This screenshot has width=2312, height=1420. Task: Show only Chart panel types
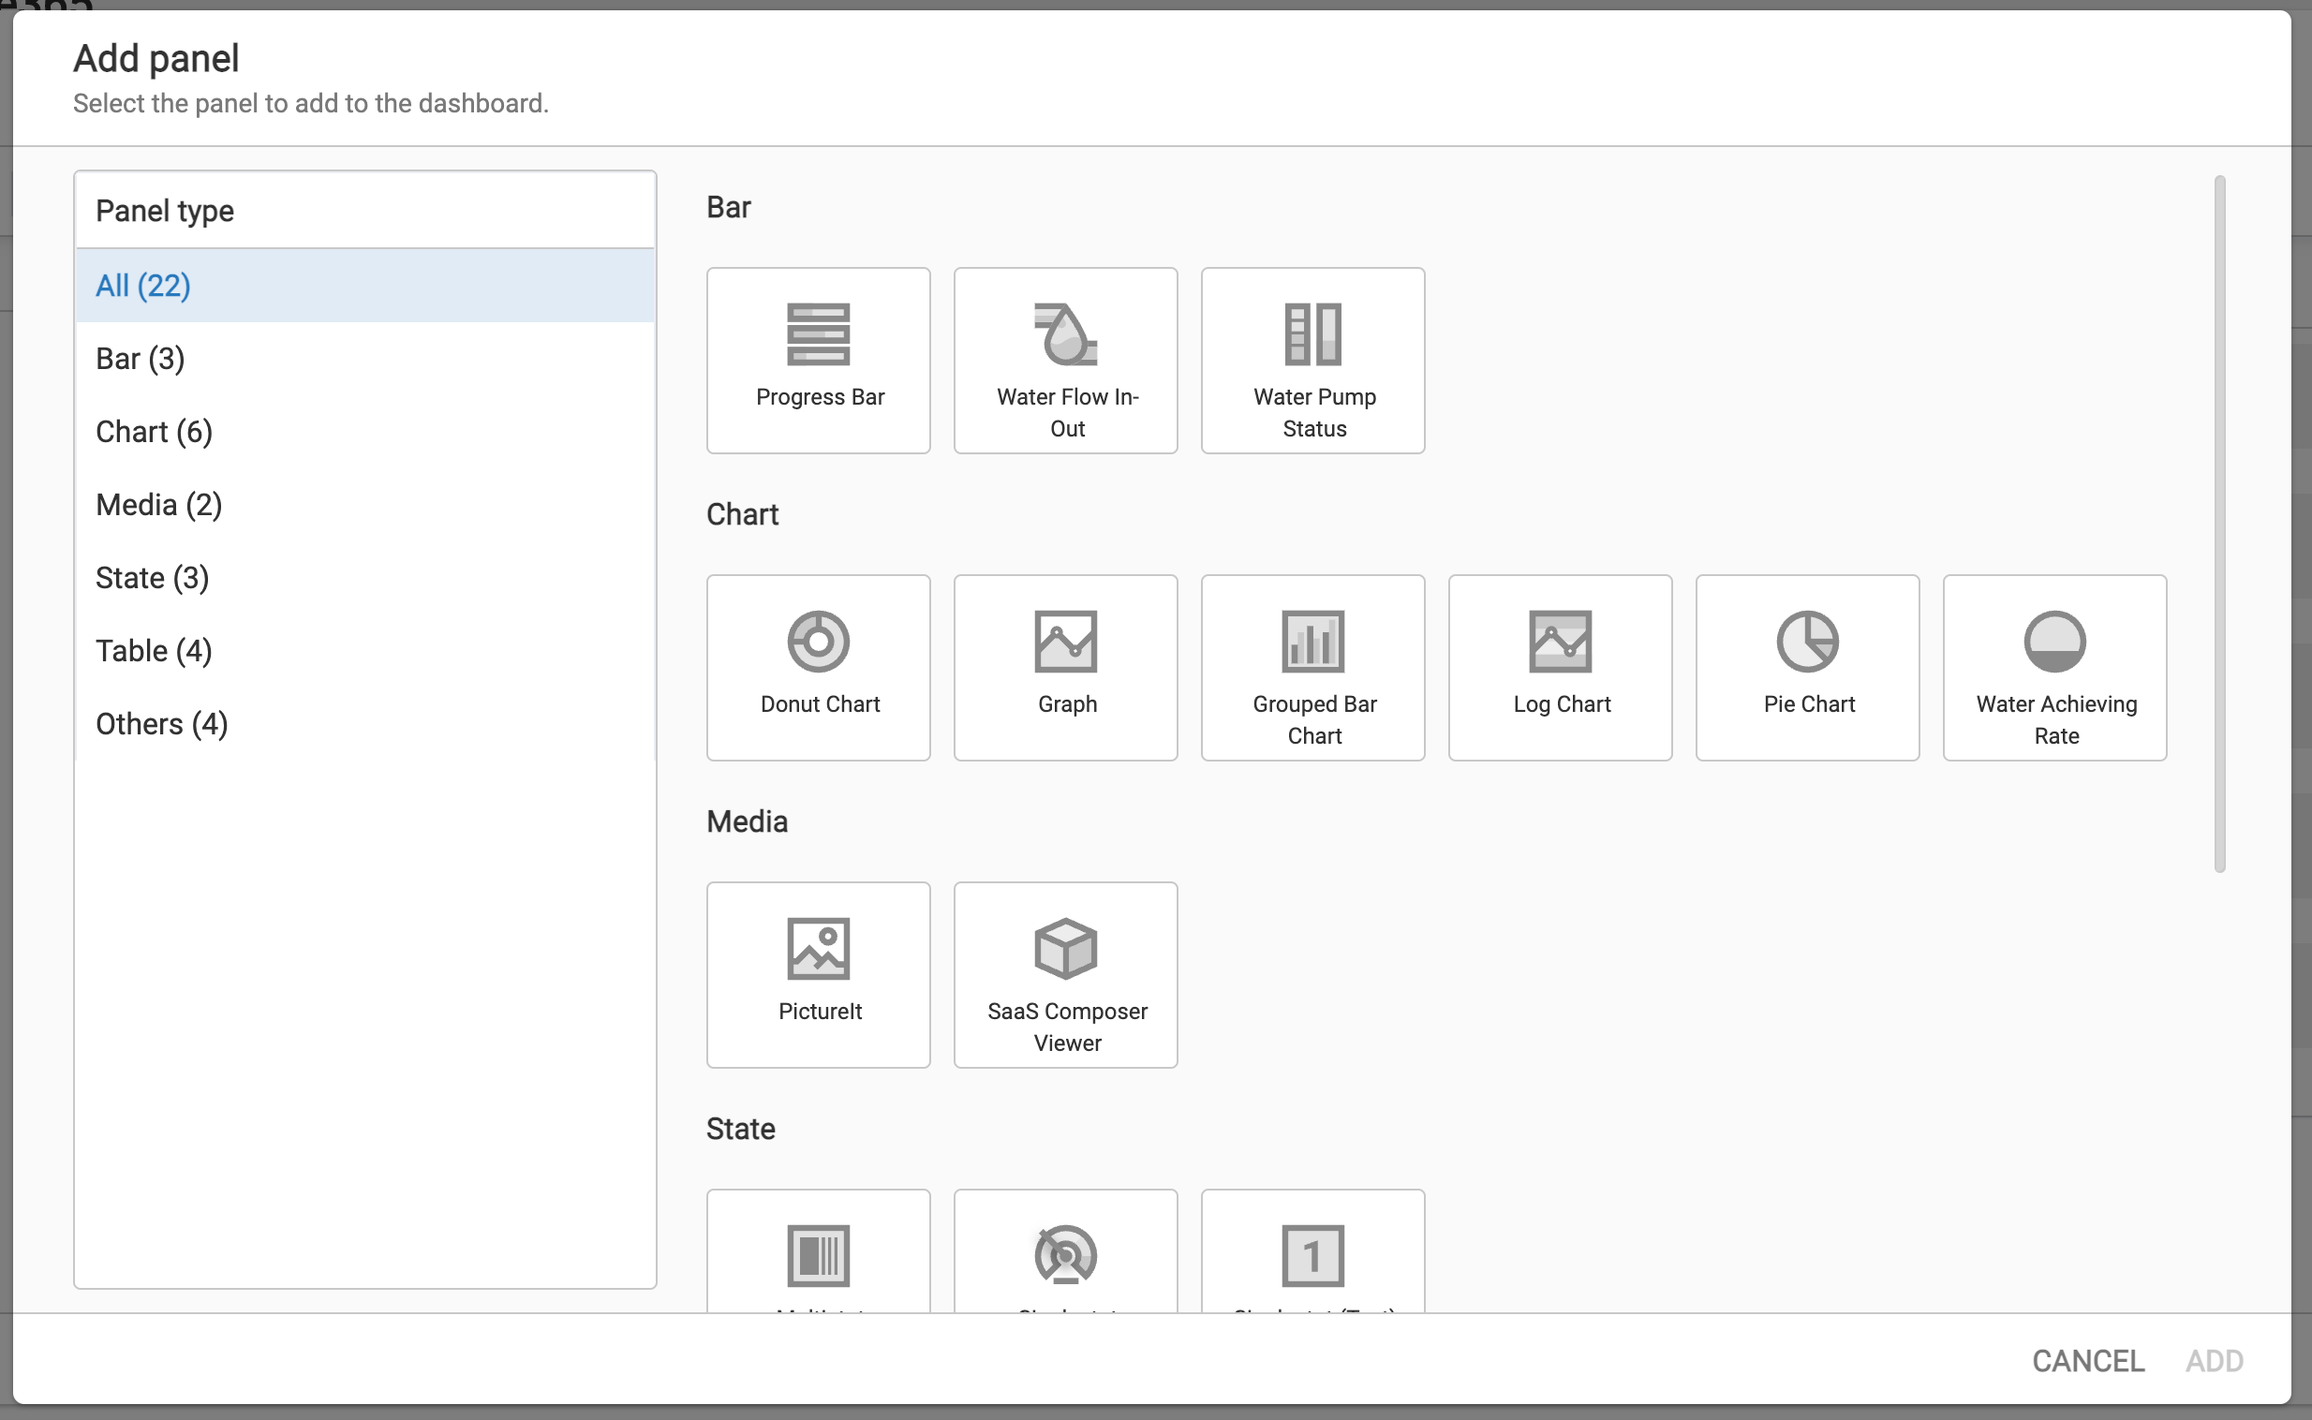[153, 431]
